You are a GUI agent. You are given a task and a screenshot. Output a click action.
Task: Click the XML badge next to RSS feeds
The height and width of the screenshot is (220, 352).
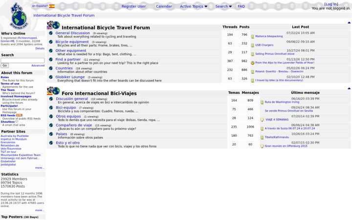click(19, 115)
